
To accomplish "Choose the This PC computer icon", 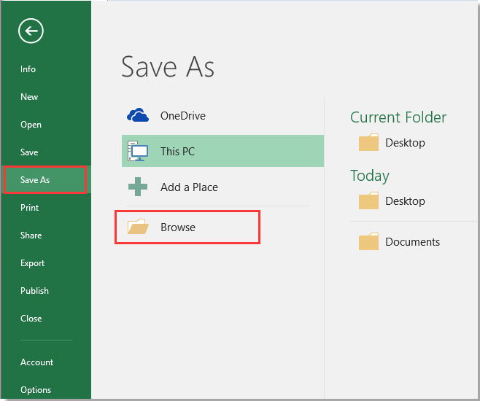I will coord(138,152).
